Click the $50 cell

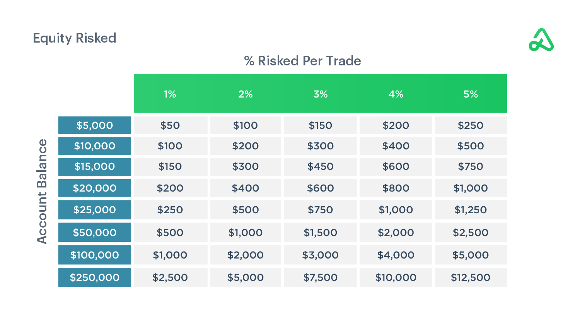coord(170,125)
